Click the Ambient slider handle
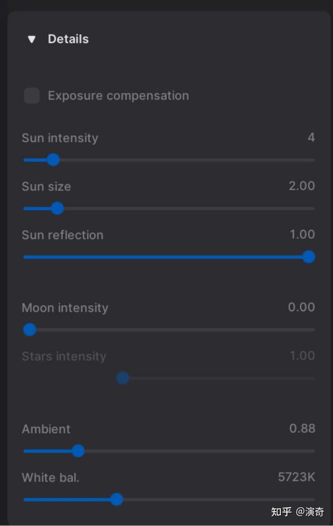 [x=78, y=451]
